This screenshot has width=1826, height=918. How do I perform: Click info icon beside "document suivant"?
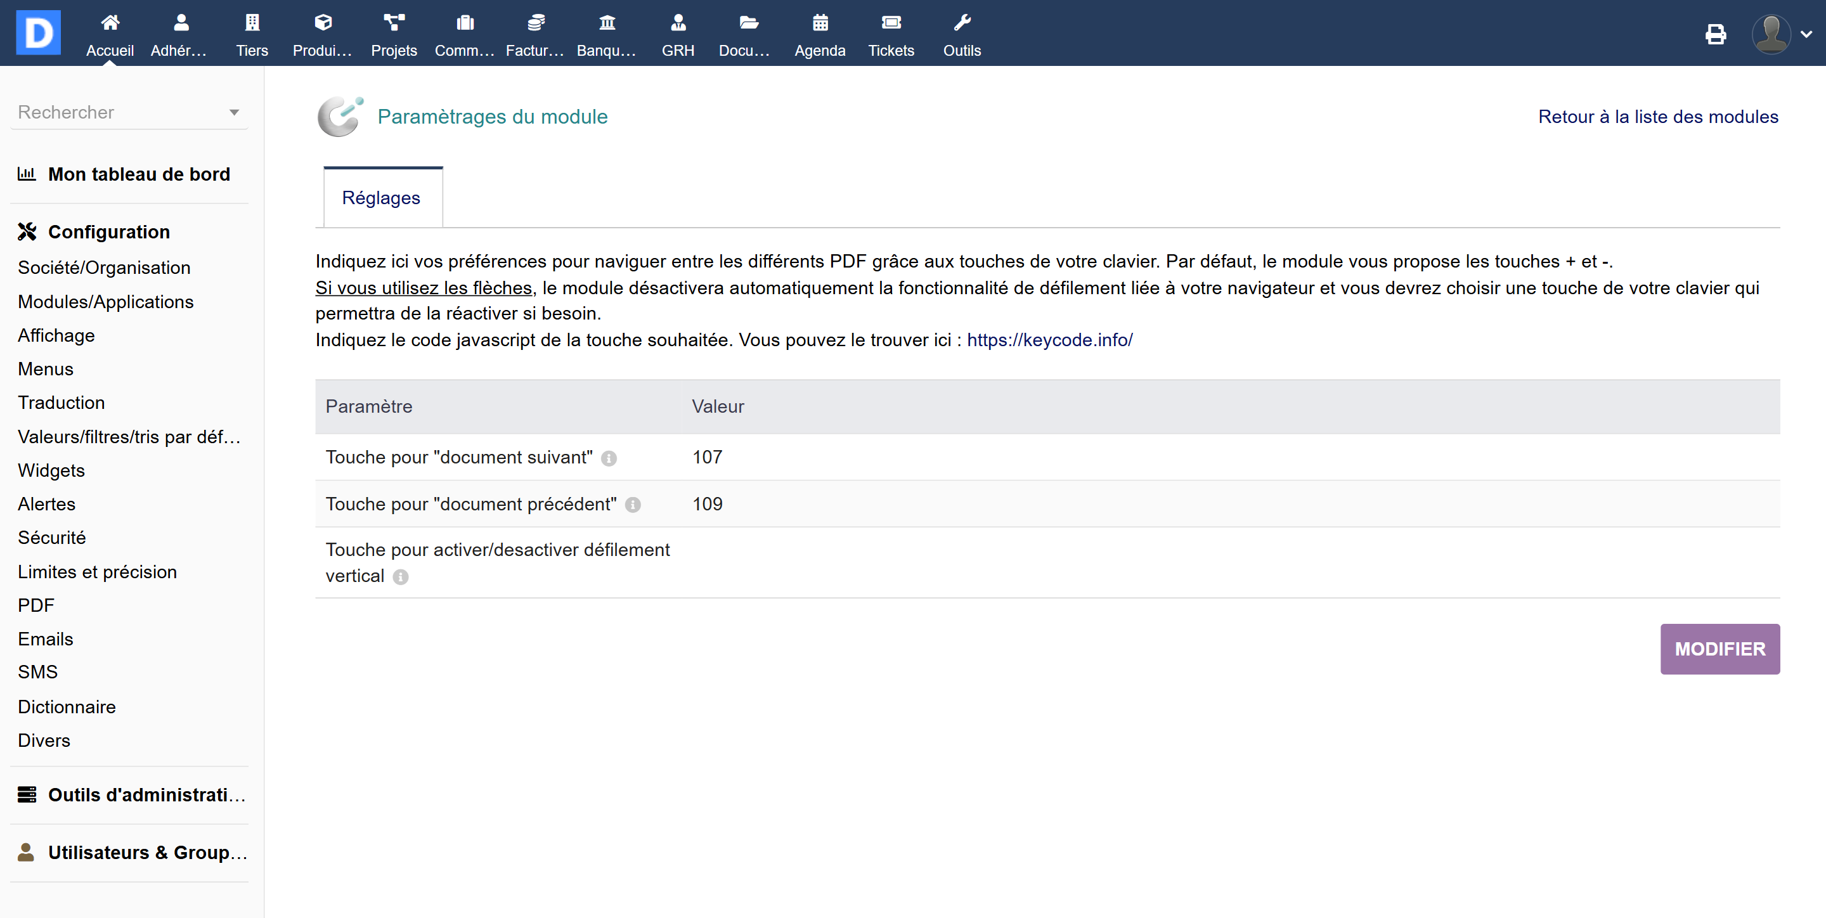point(608,458)
